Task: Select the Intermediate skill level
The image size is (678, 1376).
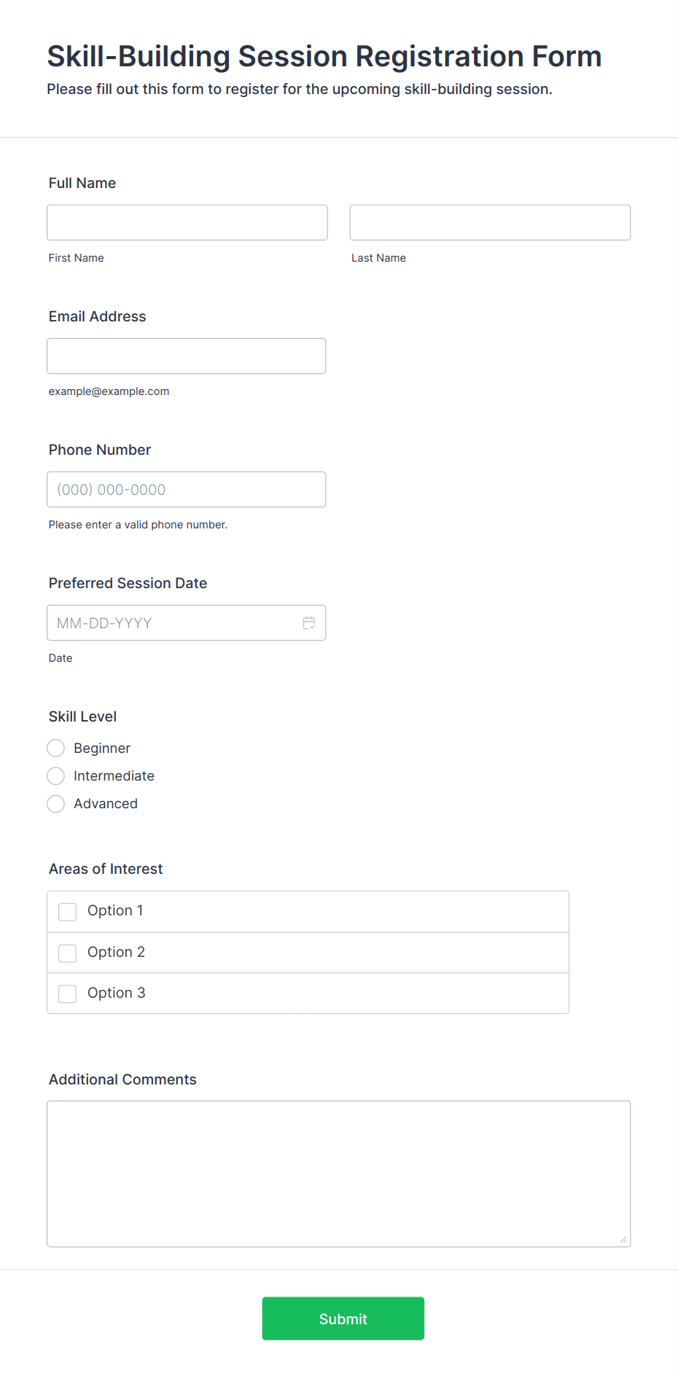Action: pos(55,775)
